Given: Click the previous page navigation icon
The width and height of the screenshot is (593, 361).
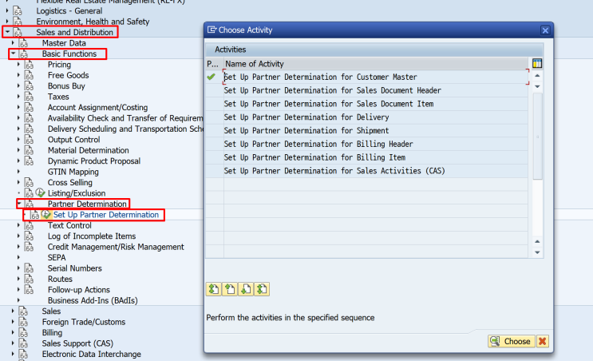Looking at the screenshot, I should pyautogui.click(x=230, y=289).
